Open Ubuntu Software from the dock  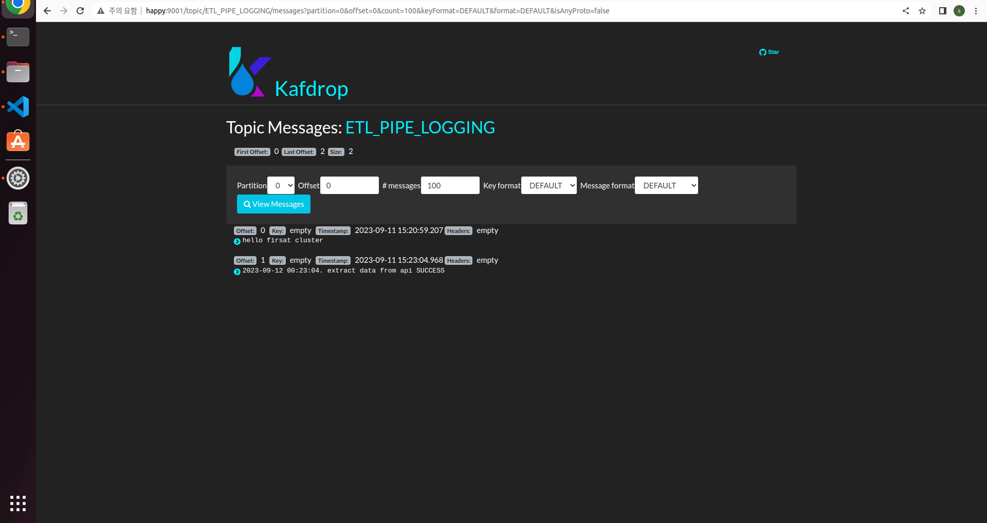(17, 141)
